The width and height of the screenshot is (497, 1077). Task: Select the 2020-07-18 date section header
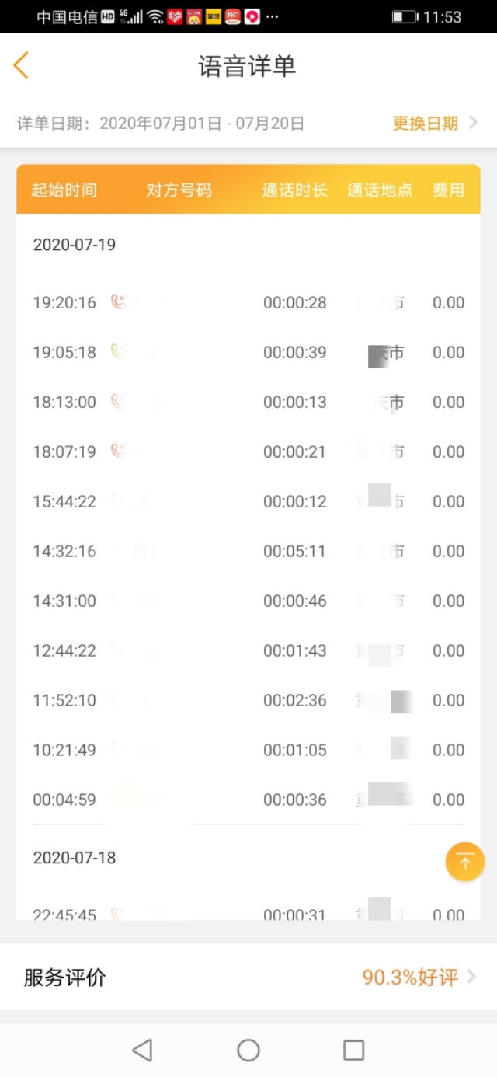pos(75,857)
